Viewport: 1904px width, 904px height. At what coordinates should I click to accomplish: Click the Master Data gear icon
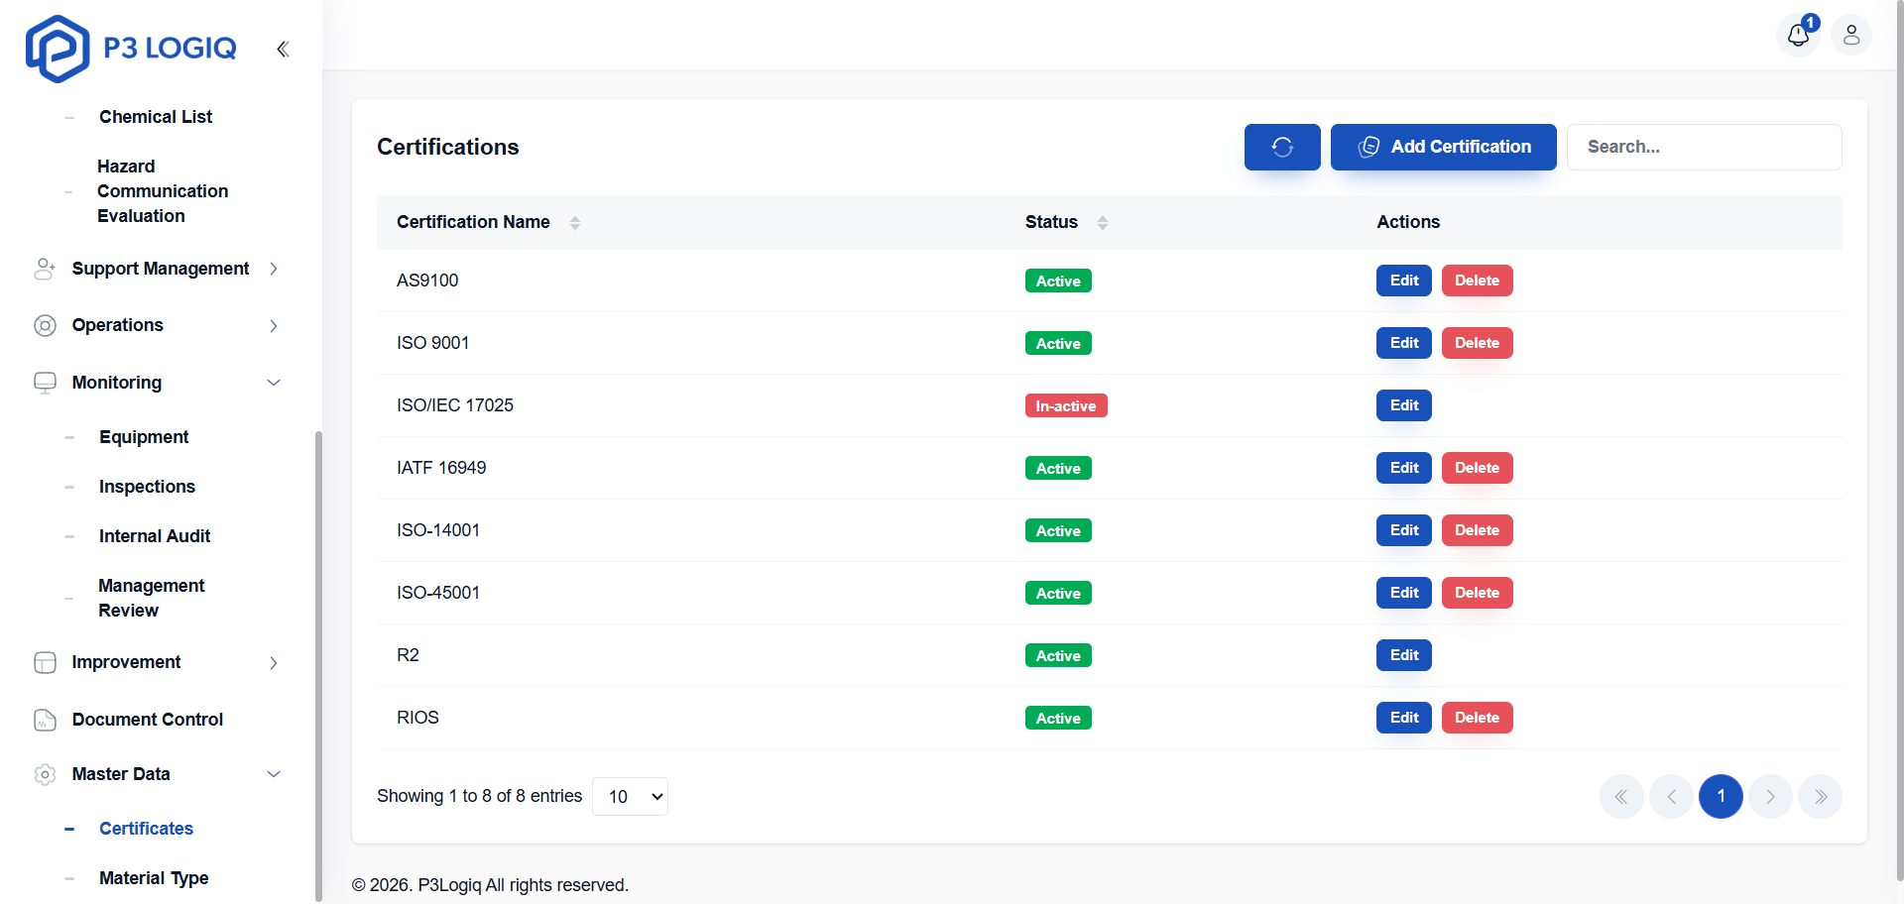point(45,774)
